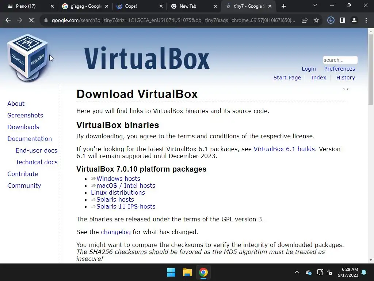Stop page loading with the X button
Screen dimensions: 374x281
(31, 20)
